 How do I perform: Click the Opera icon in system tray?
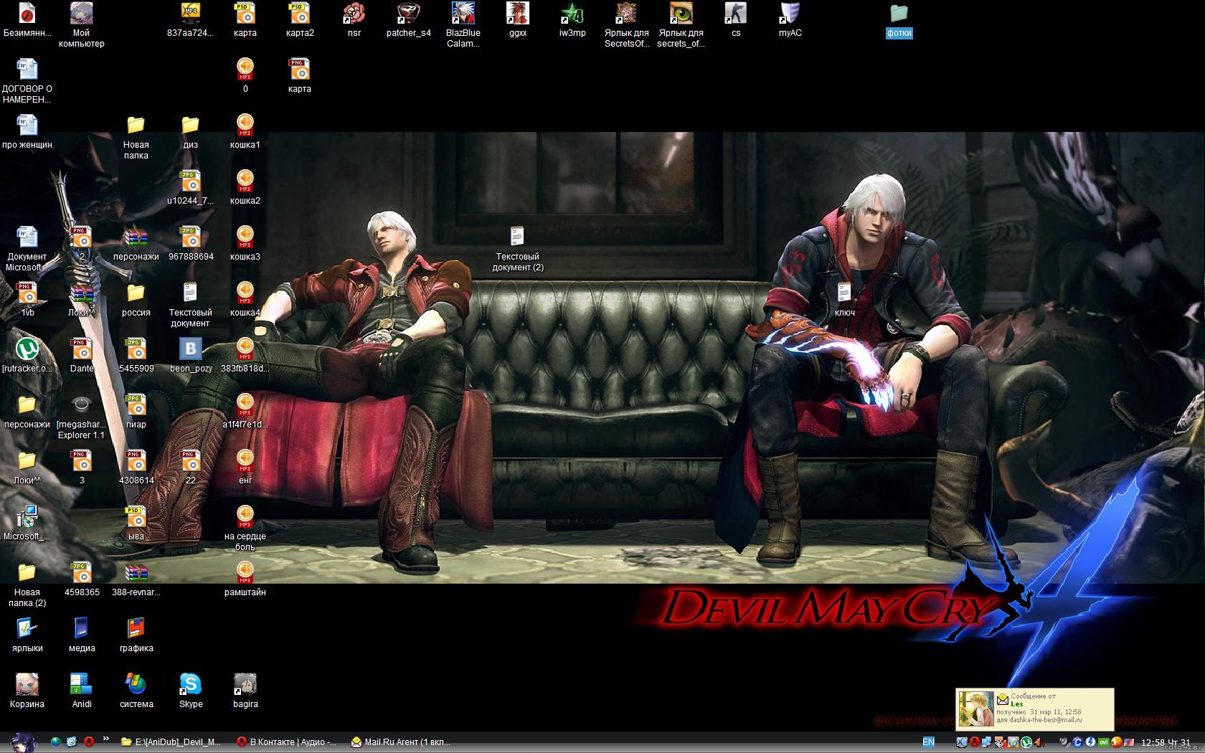(x=975, y=742)
